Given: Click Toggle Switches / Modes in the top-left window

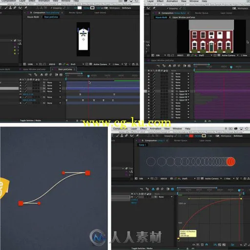Looking at the screenshot, I should click(x=30, y=121).
